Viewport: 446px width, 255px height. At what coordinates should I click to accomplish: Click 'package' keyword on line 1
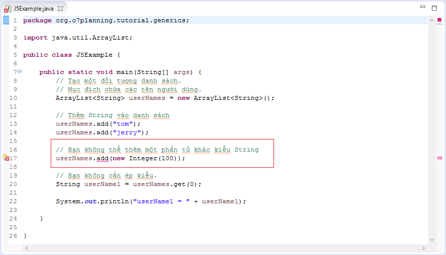[37, 20]
